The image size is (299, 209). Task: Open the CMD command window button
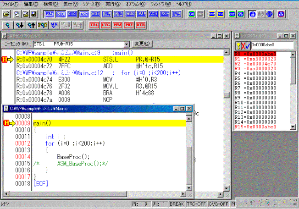click(95, 14)
